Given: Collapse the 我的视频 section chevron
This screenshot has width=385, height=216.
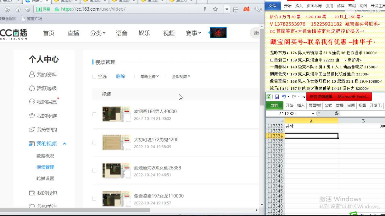Looking at the screenshot, I should coord(64,143).
